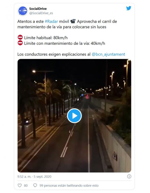The image size is (150, 193).
Task: Click the Twitter bird logo
Action: coord(129,8)
